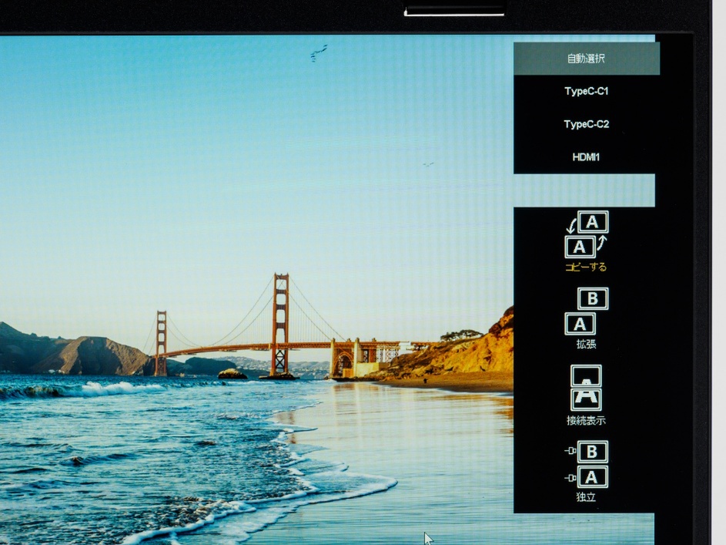Click the curved arrow beside the upper copy screen

(570, 226)
